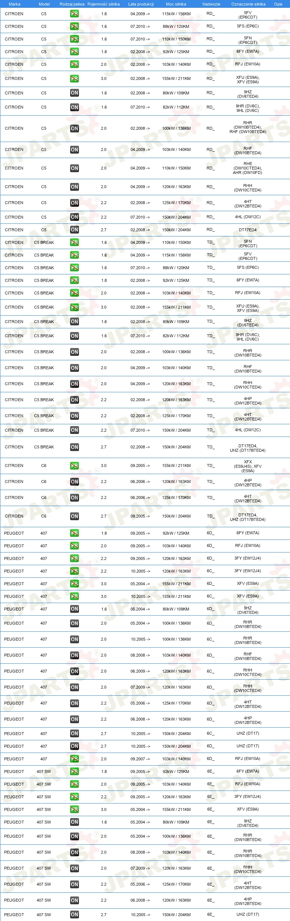
Task: Click 3FY (EW12J4) in Peugeot 407 SW row
Action: tap(248, 797)
